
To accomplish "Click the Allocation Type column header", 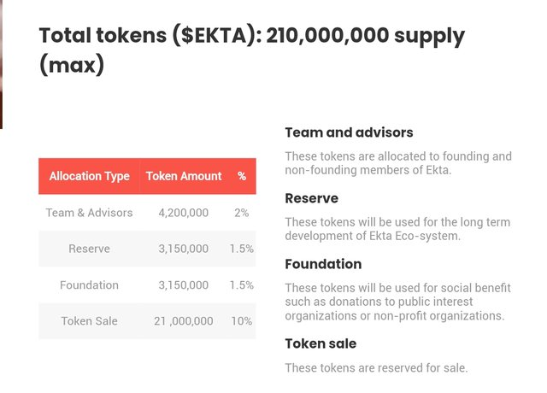I will coord(89,176).
